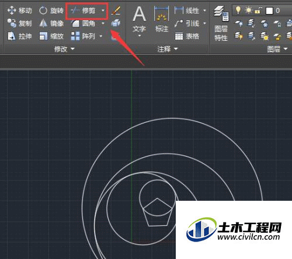
Task: Insert a 表格 (Table)
Action: pyautogui.click(x=187, y=36)
